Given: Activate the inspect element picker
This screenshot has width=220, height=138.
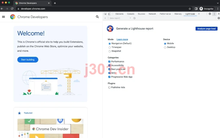Looking at the screenshot, I should pyautogui.click(x=105, y=14).
